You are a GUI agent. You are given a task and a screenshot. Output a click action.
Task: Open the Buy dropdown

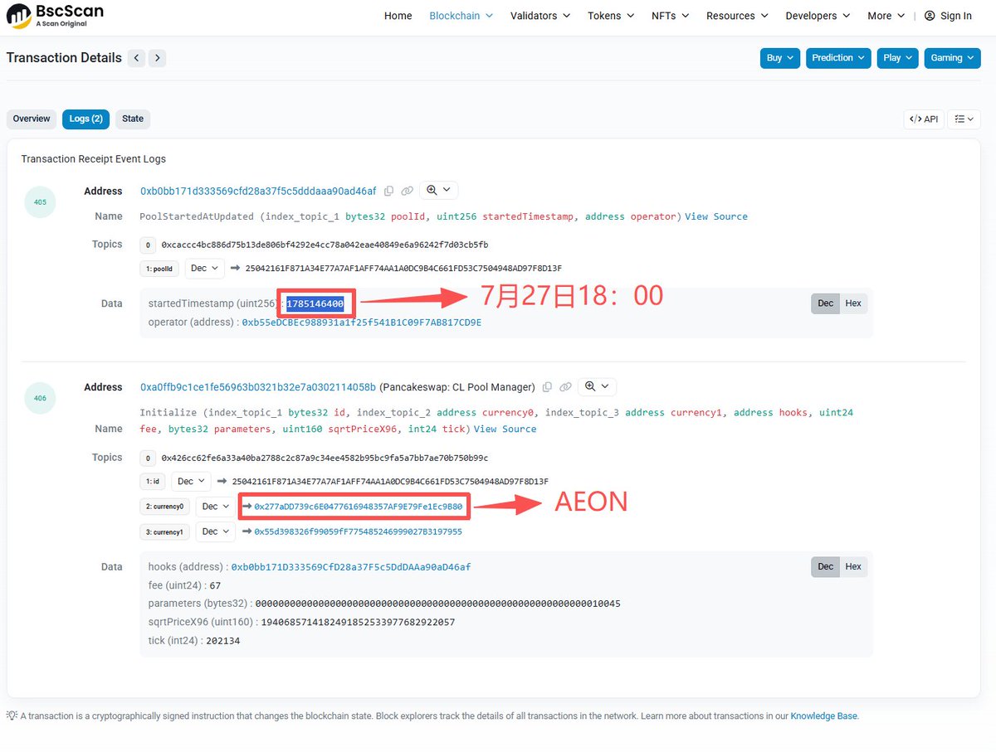coord(780,58)
